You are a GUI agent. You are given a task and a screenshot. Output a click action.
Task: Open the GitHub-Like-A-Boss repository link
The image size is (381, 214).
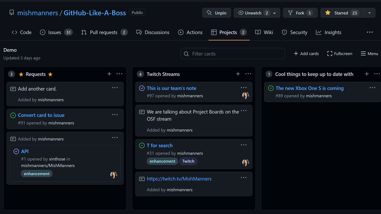(95, 13)
